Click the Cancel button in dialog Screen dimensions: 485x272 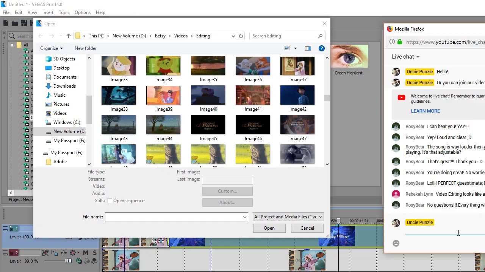point(307,228)
